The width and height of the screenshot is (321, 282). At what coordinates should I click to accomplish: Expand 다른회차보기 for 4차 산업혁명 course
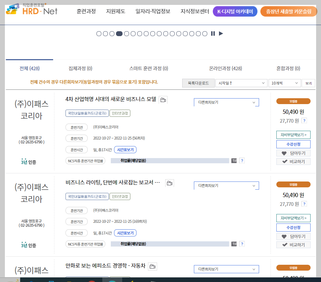226,102
